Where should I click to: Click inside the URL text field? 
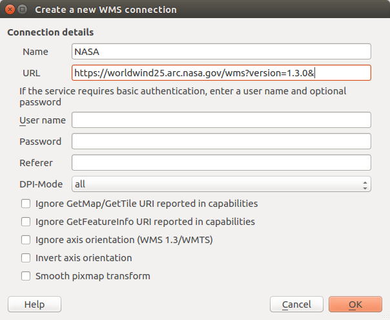point(221,73)
